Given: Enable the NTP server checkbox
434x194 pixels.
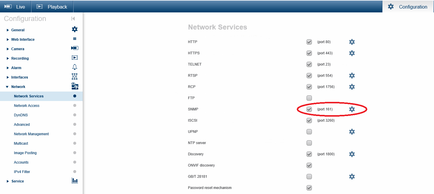Looking at the screenshot, I should click(x=309, y=143).
